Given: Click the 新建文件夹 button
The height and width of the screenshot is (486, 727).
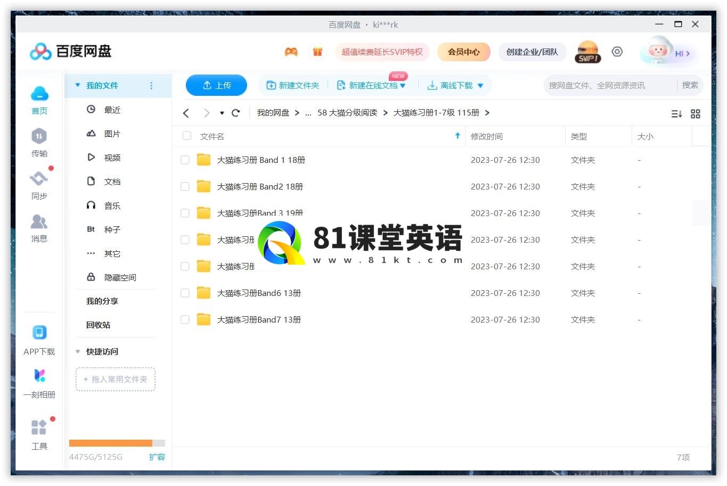Looking at the screenshot, I should tap(292, 85).
